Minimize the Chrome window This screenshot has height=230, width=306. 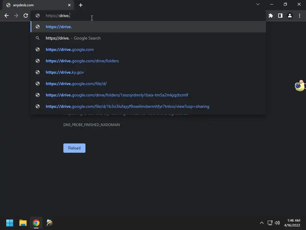271,4
